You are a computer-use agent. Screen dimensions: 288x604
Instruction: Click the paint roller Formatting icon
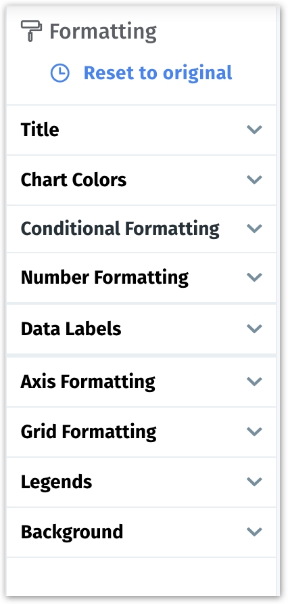(x=31, y=31)
